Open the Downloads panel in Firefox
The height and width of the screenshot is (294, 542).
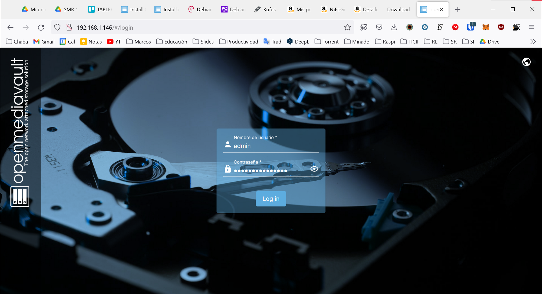394,27
